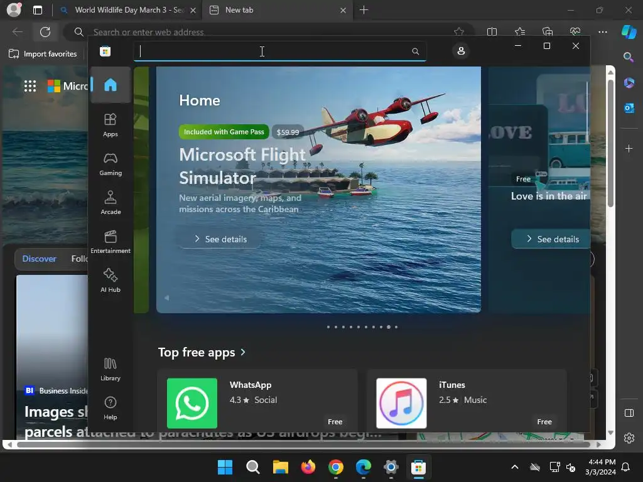Click the $59.99 price tag
643x482 pixels.
coord(288,132)
